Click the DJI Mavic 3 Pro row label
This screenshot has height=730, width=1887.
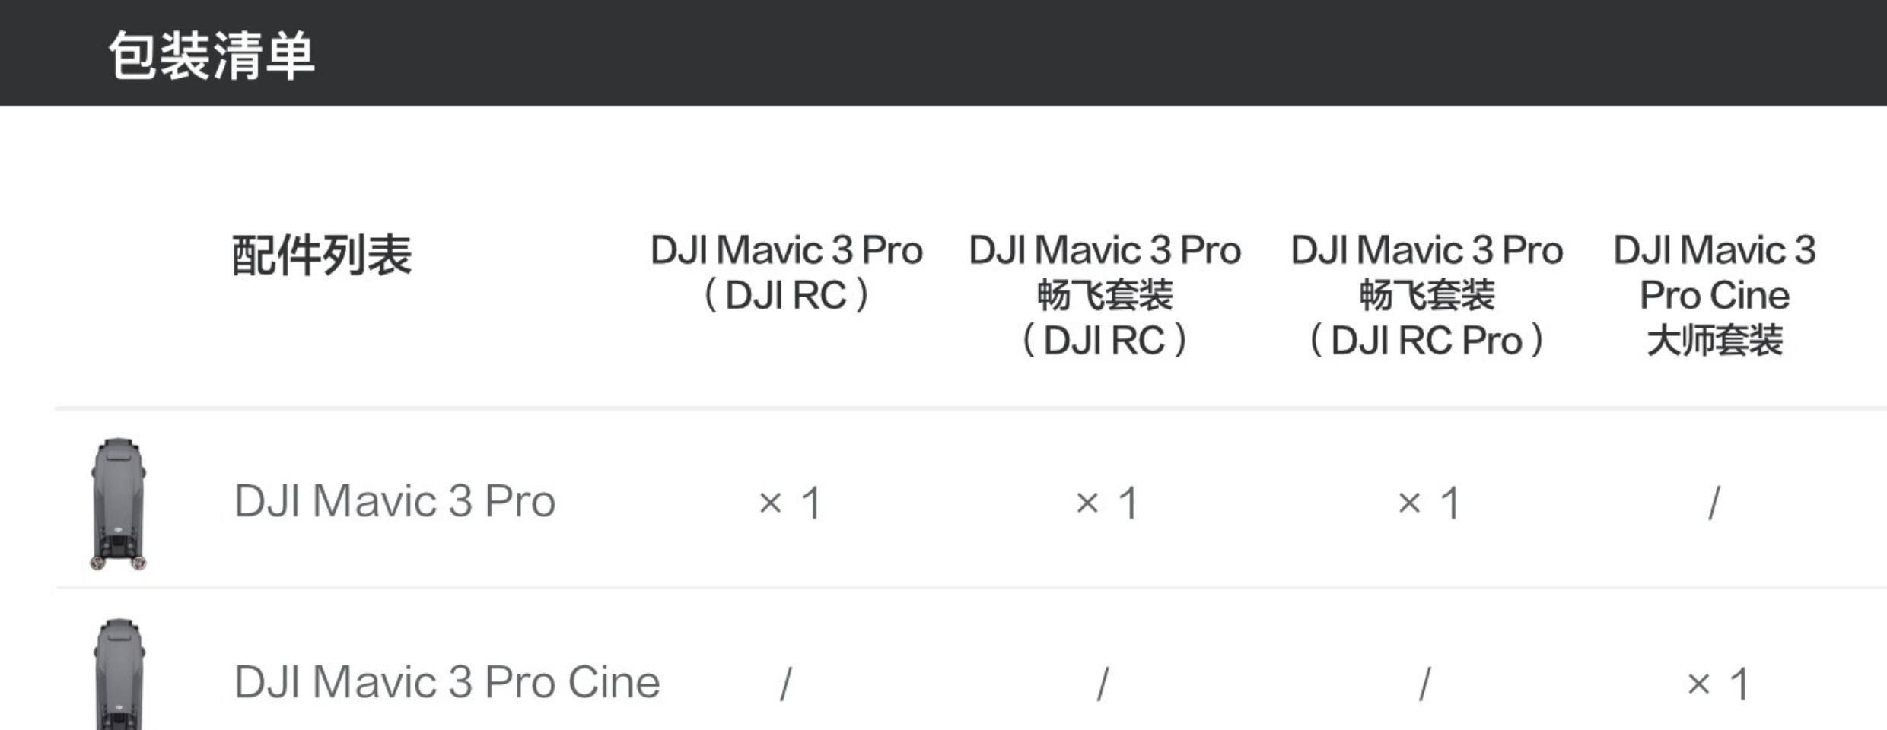tap(394, 502)
